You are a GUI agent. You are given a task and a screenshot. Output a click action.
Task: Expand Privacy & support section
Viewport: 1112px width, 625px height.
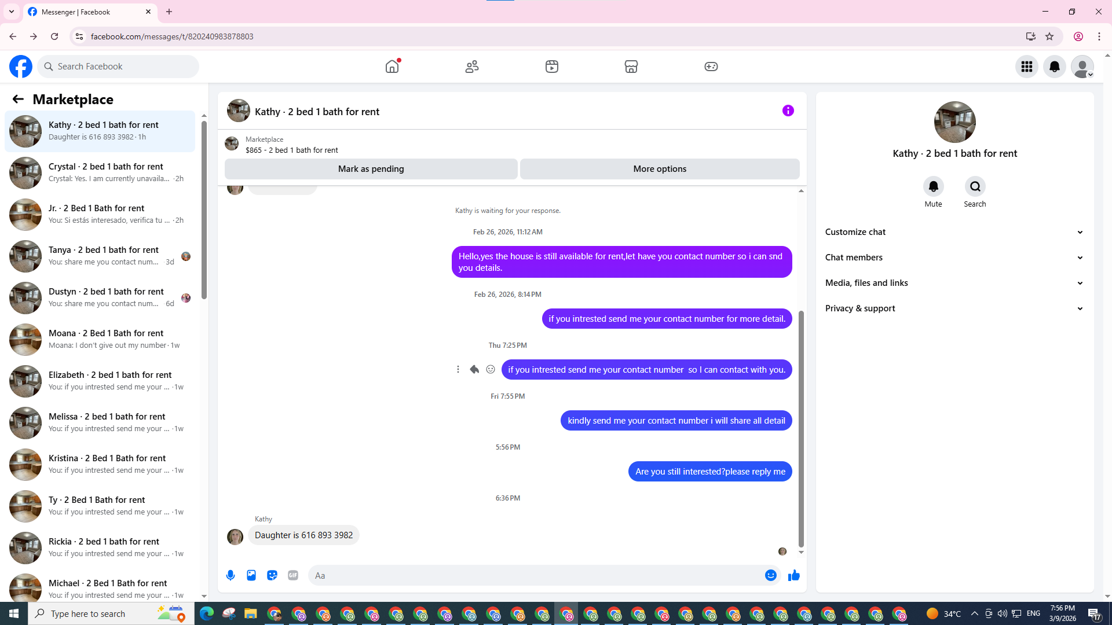coord(954,308)
